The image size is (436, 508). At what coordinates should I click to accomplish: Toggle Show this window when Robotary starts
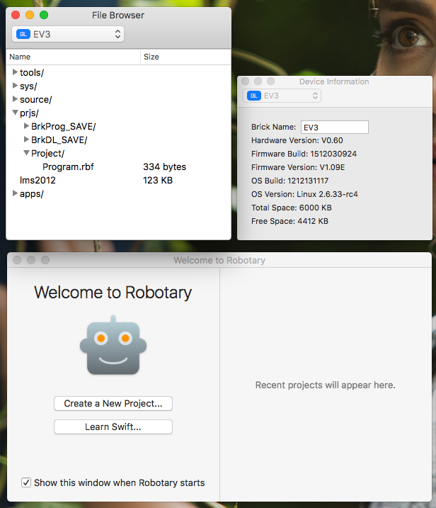coord(26,482)
